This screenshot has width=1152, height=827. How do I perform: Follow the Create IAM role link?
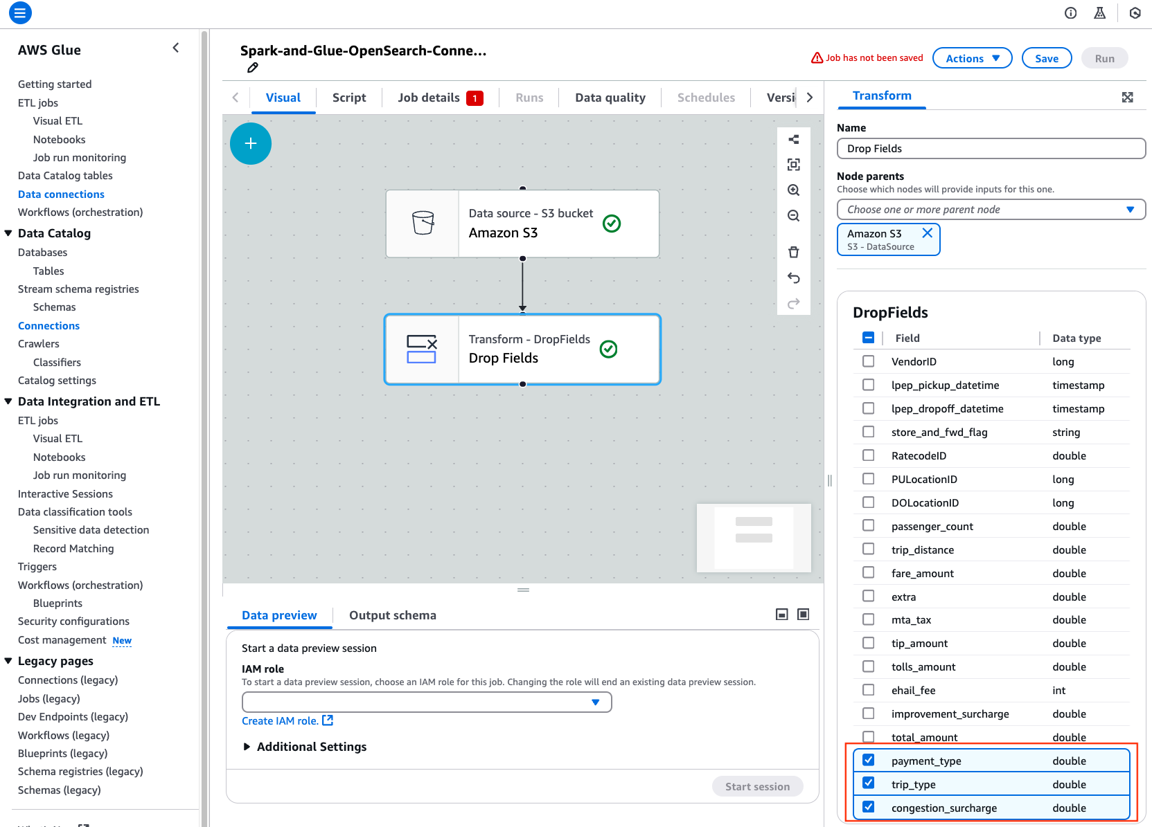[x=281, y=720]
